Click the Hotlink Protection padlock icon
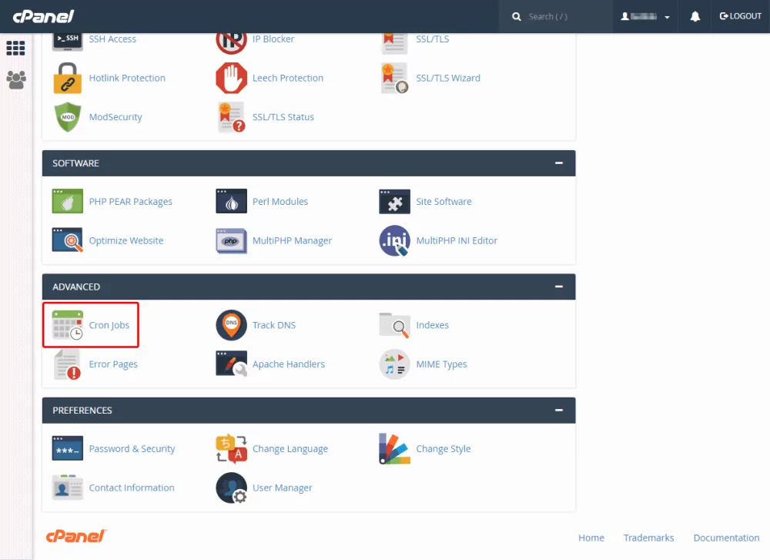 click(67, 78)
